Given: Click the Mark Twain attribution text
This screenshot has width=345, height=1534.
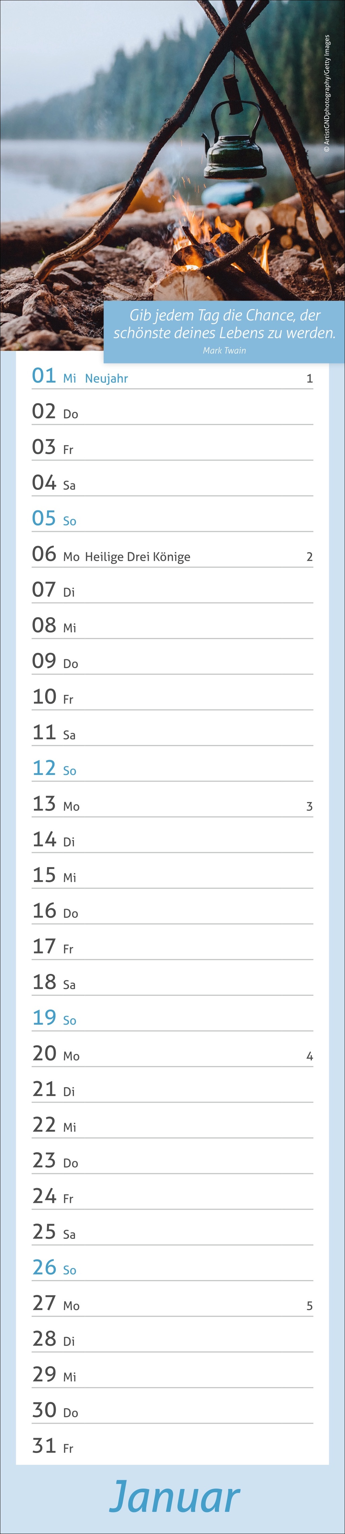Looking at the screenshot, I should (x=224, y=350).
